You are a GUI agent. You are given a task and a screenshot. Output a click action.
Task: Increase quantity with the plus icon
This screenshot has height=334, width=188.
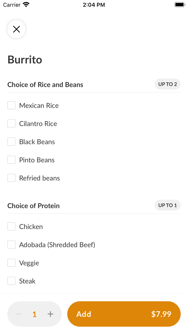click(50, 314)
